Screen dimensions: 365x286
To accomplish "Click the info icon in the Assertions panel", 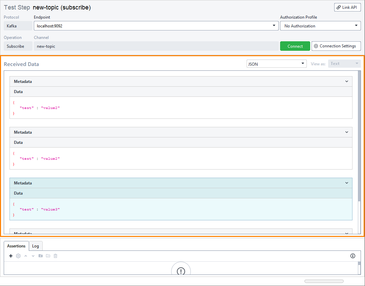I will [353, 256].
